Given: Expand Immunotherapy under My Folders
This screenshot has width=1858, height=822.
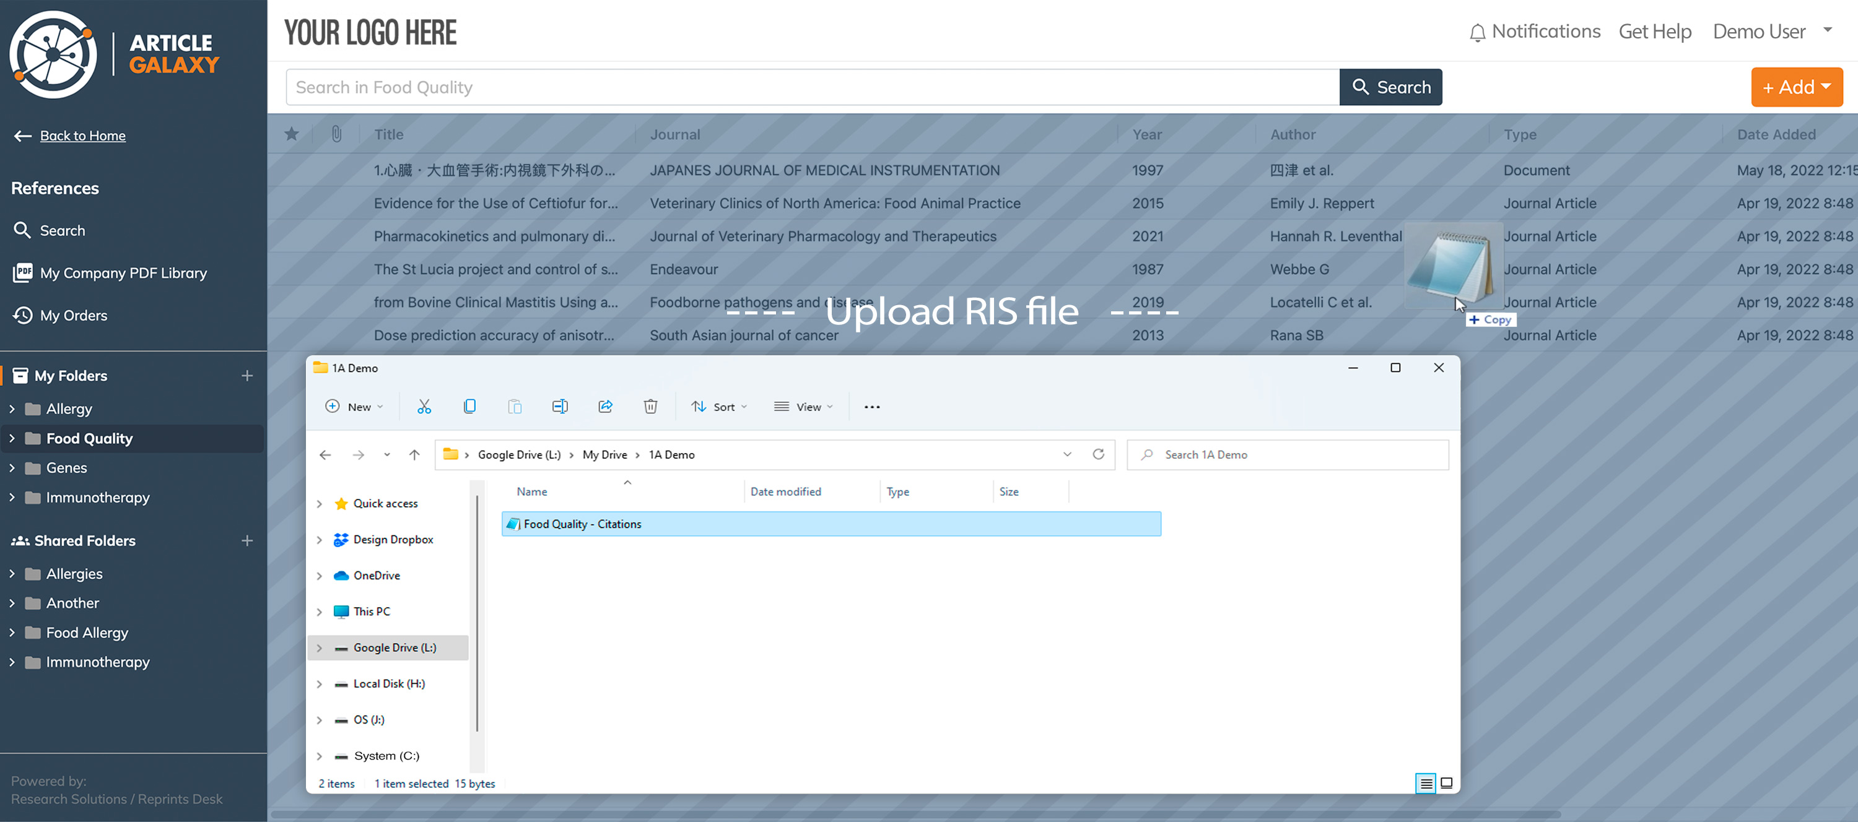Looking at the screenshot, I should [x=12, y=498].
